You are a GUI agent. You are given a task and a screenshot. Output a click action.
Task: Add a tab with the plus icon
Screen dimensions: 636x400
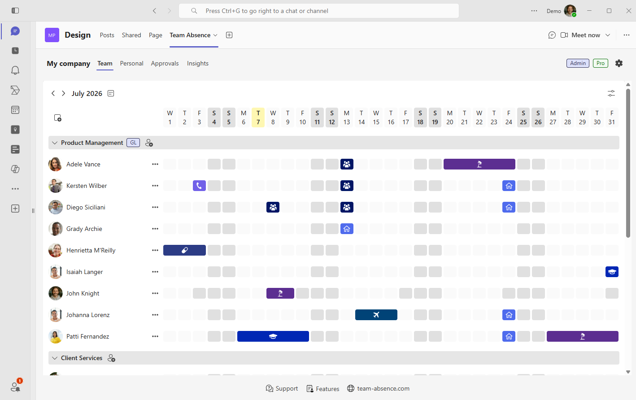pos(229,35)
